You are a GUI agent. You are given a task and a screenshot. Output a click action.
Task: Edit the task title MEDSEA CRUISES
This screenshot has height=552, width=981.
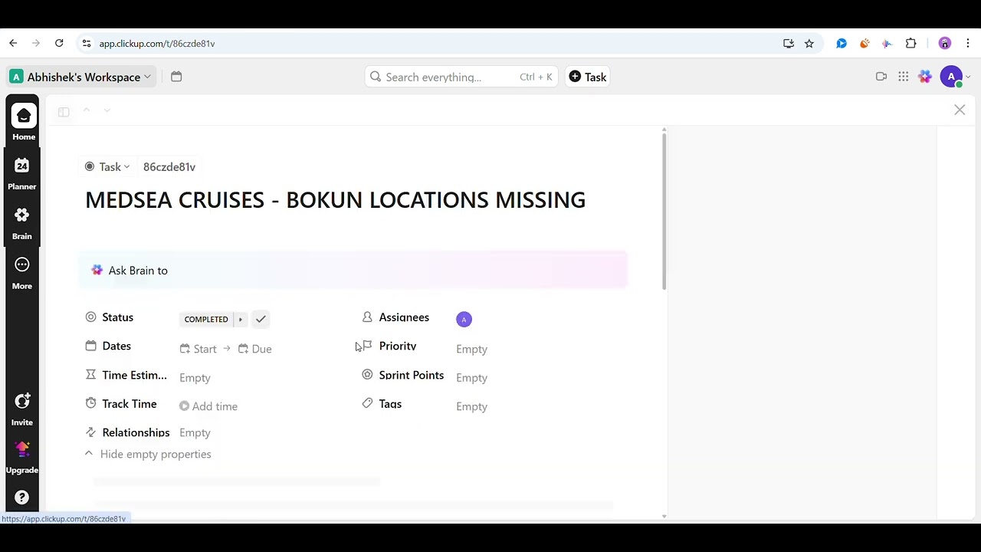point(335,200)
